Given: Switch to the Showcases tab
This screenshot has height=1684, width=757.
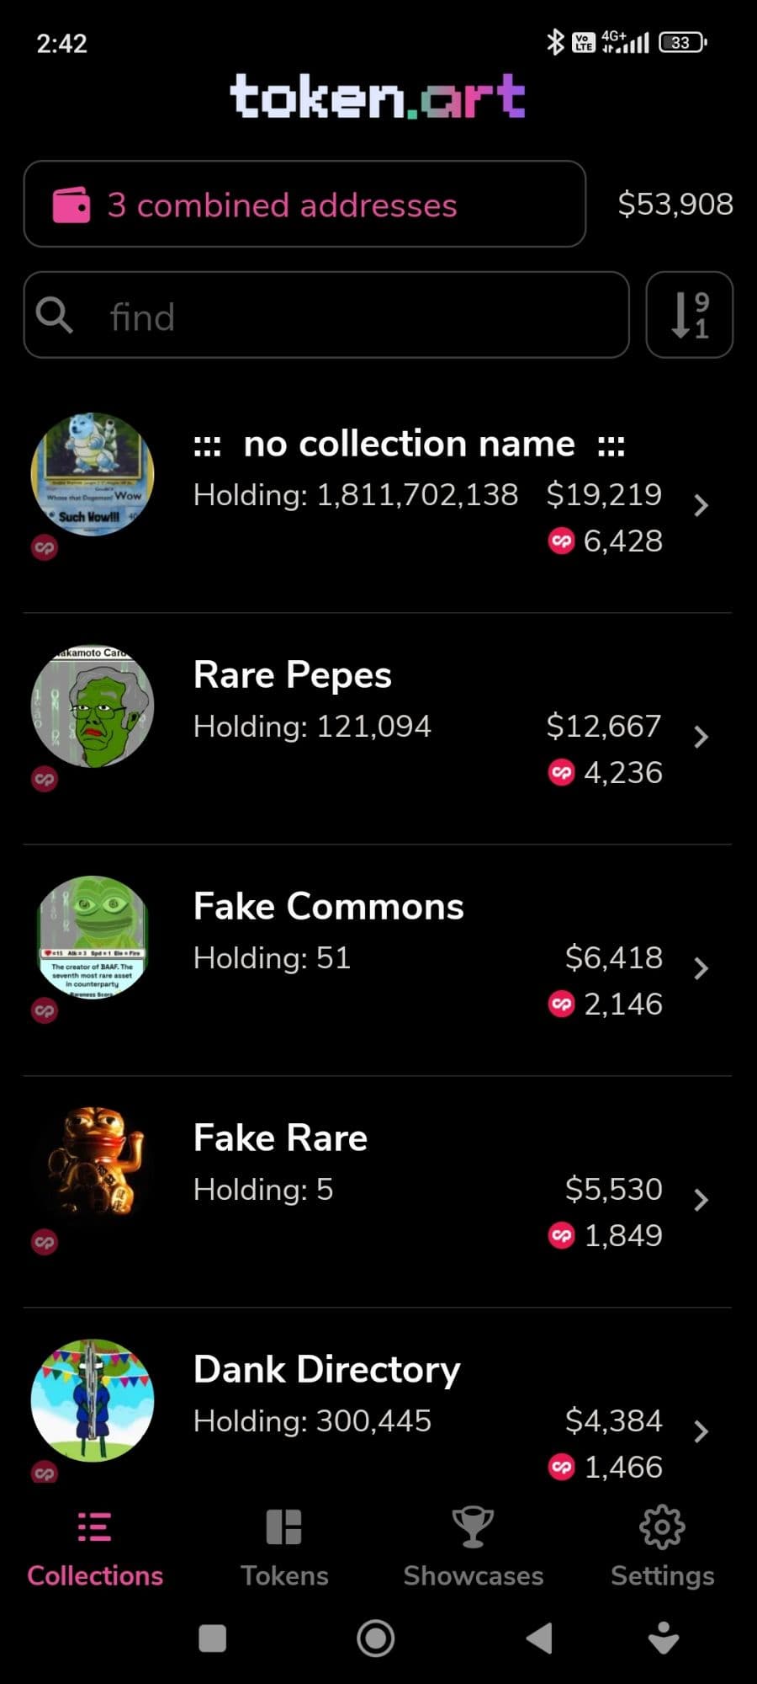Looking at the screenshot, I should pos(473,1548).
